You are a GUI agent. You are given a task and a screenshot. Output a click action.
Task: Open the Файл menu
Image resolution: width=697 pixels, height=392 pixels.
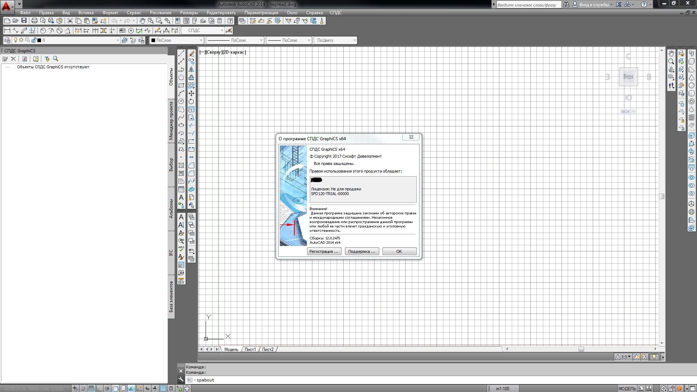click(25, 13)
